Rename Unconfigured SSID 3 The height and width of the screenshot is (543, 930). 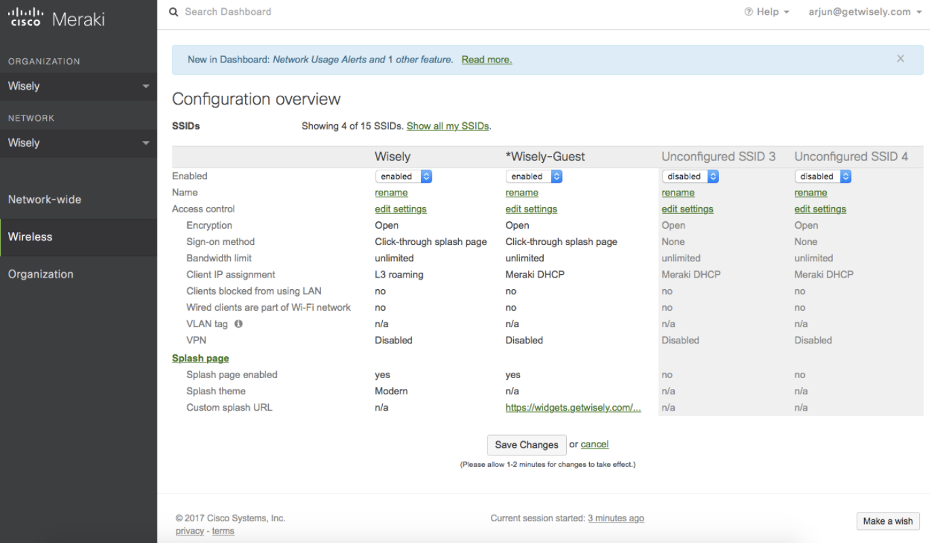pos(678,193)
